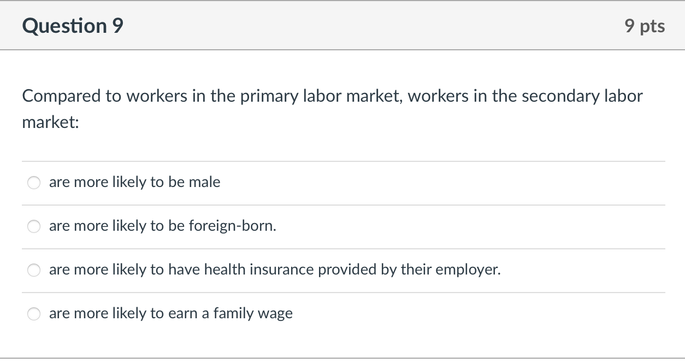Activate the last answer radio button
The image size is (685, 362).
coord(33,314)
